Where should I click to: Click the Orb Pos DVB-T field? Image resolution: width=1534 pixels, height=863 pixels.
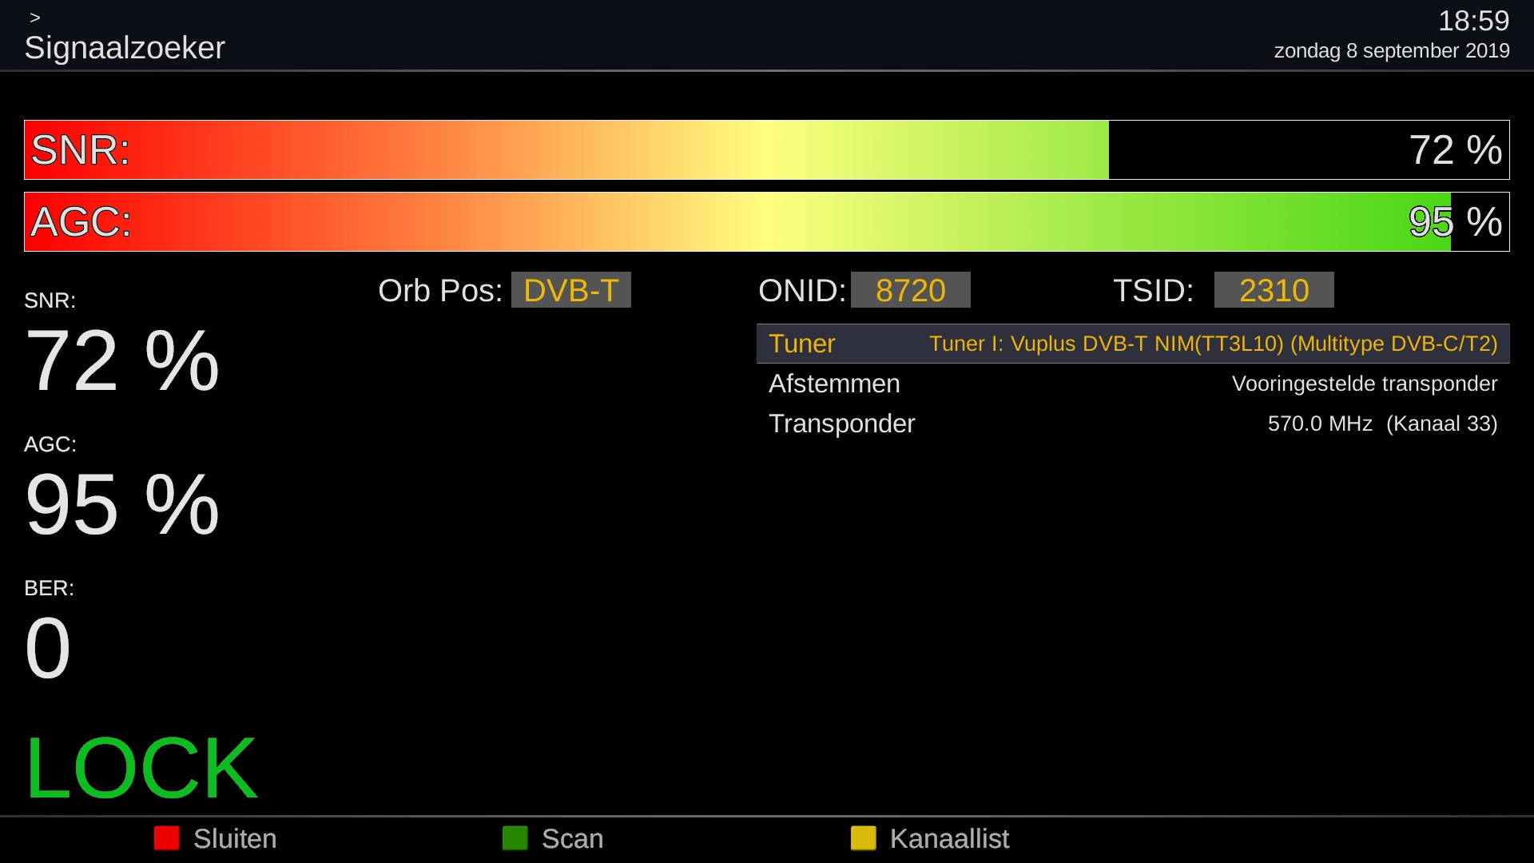coord(570,290)
